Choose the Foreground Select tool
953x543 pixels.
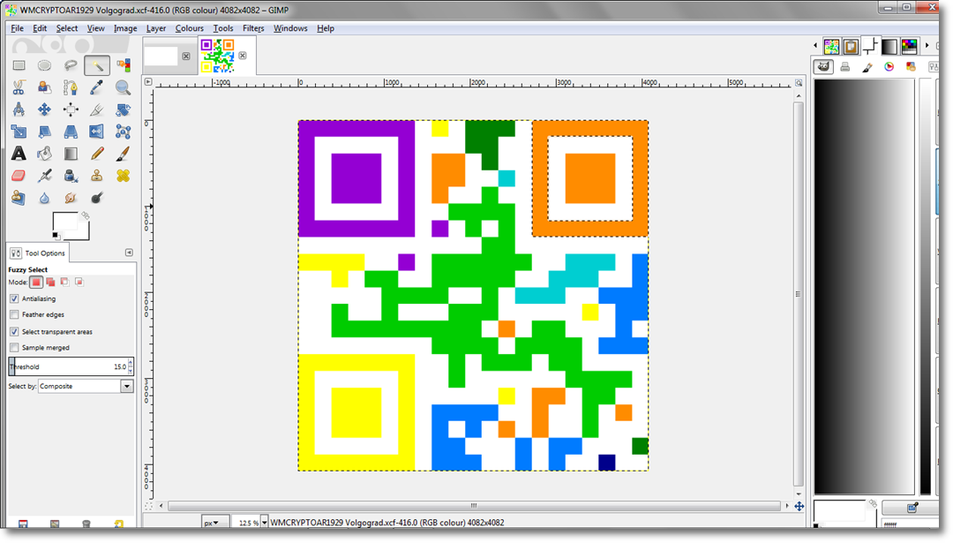point(44,87)
